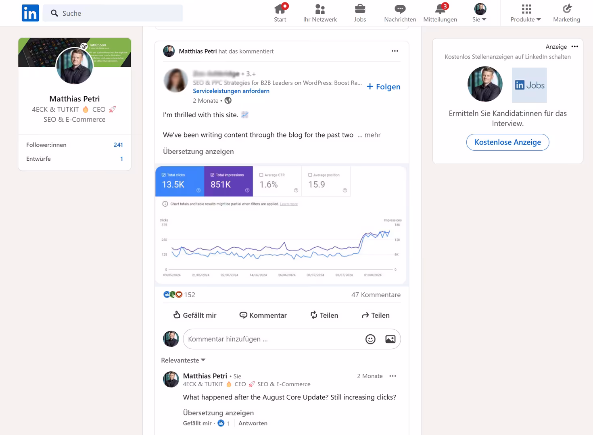This screenshot has height=435, width=593.
Task: Click the Kostenlose Anzeige button
Action: (507, 142)
